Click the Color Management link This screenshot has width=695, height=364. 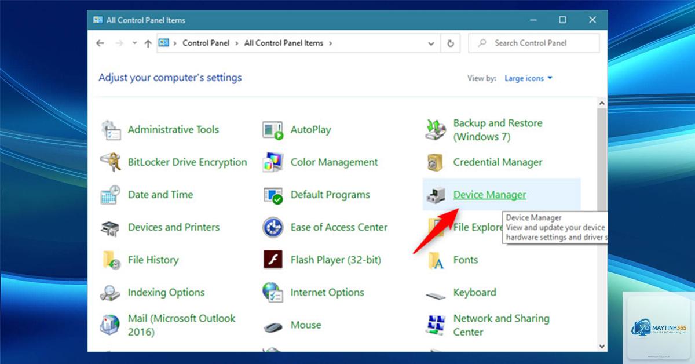(x=334, y=162)
